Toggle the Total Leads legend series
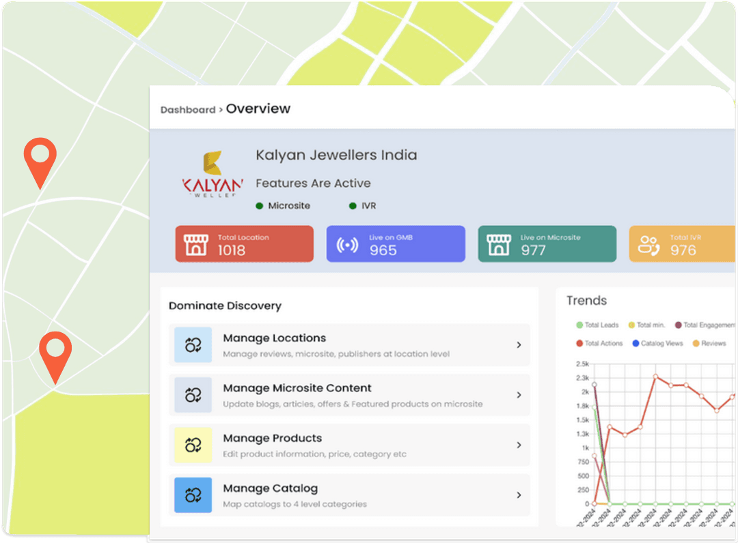 [597, 325]
